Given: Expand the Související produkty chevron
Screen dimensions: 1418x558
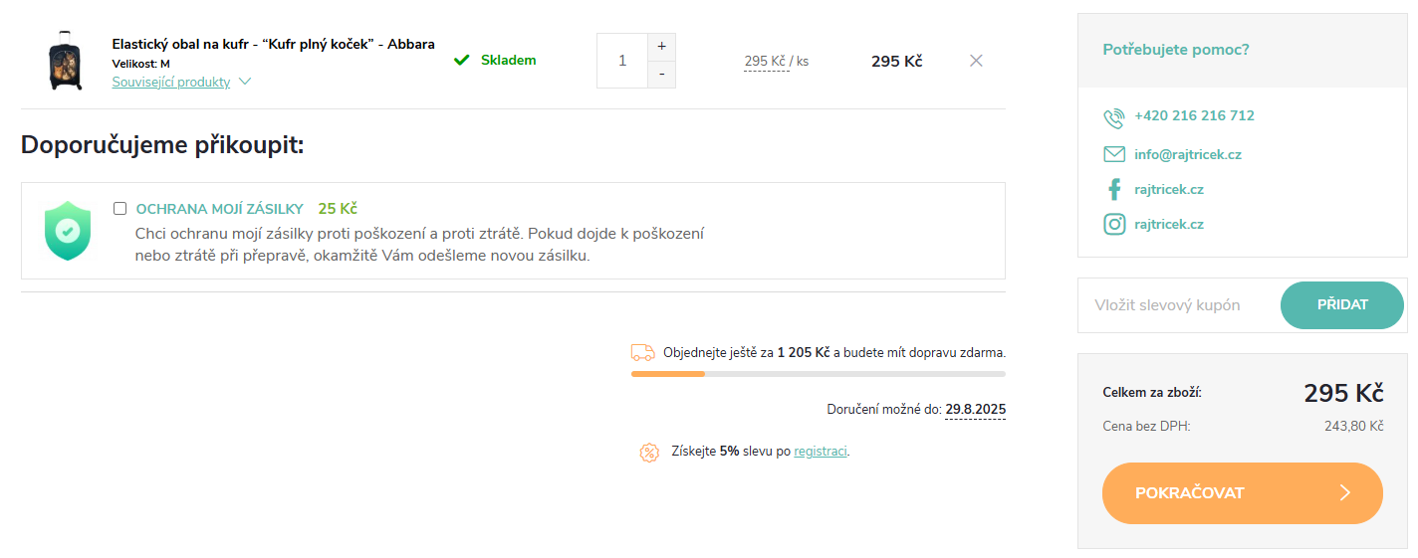Looking at the screenshot, I should pyautogui.click(x=245, y=82).
